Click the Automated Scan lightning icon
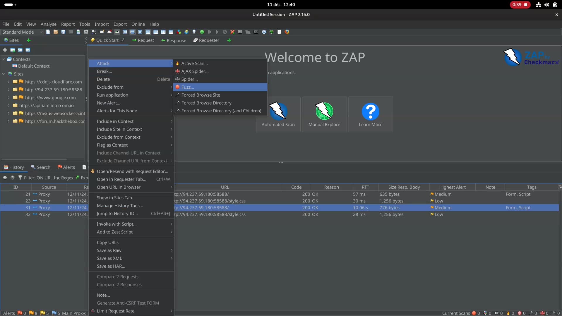Viewport: 562px width, 316px height. (x=278, y=111)
